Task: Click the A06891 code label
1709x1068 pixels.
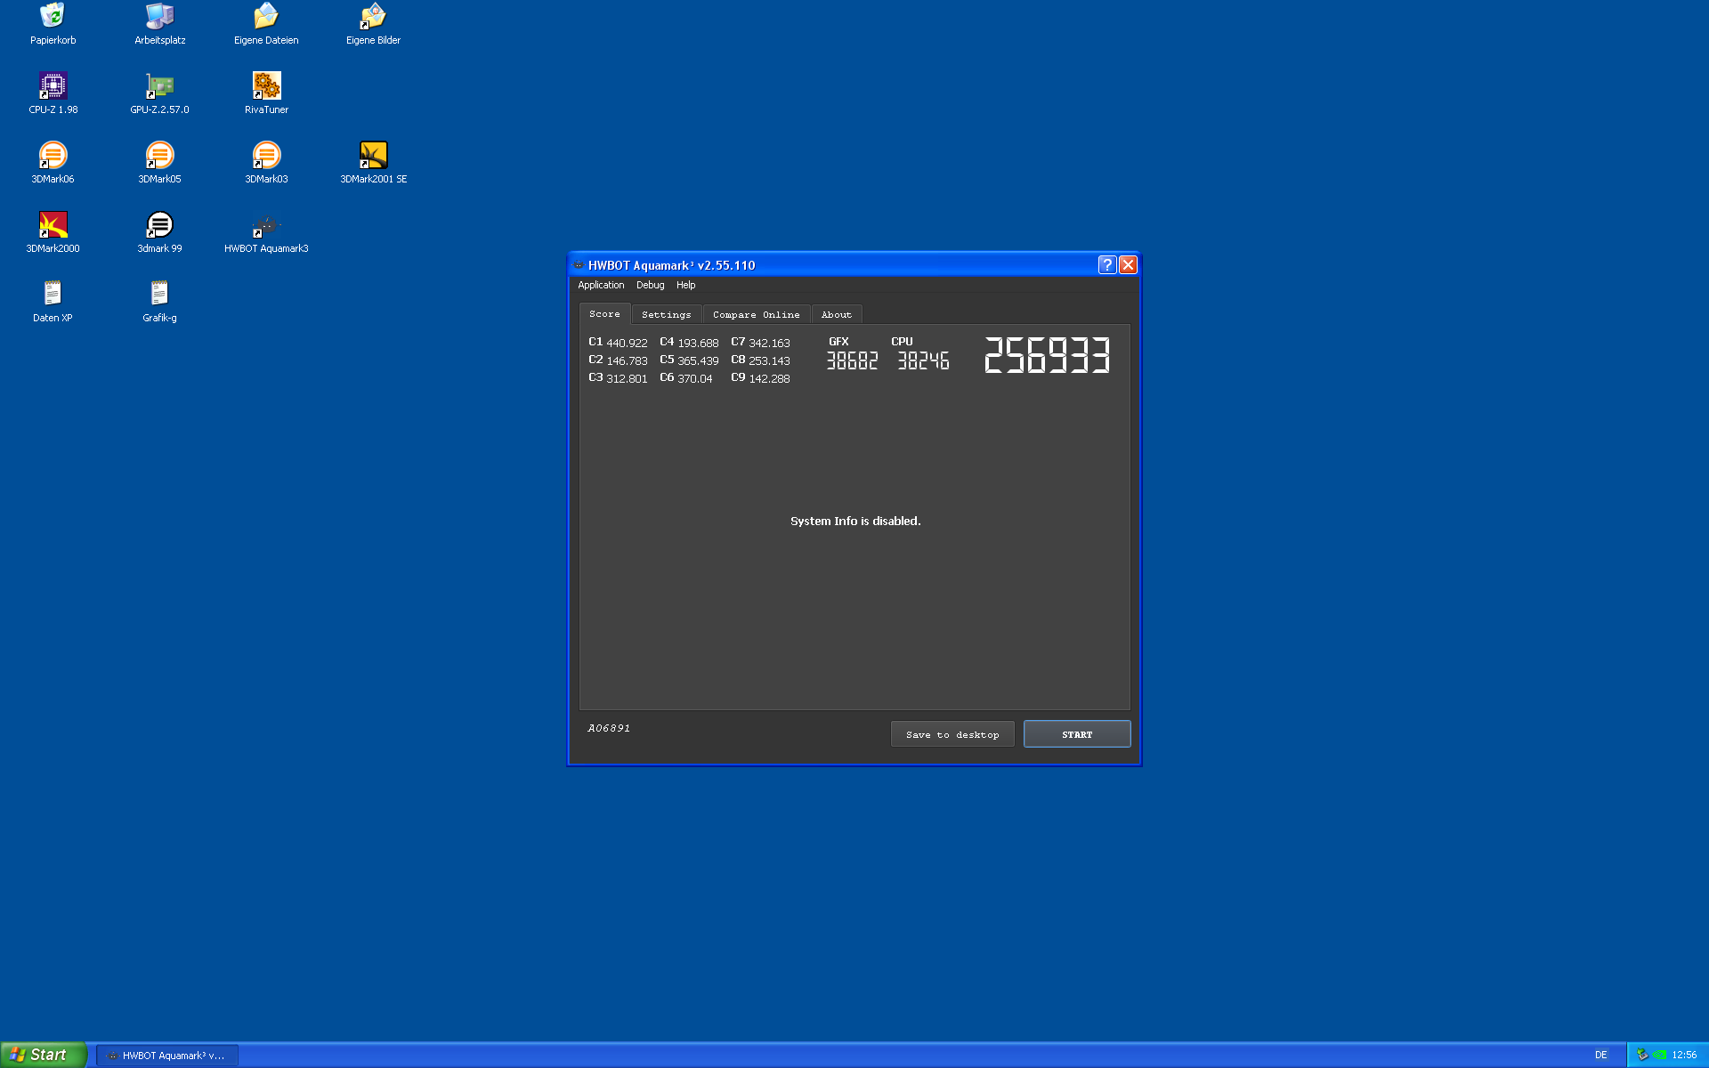Action: [x=609, y=728]
